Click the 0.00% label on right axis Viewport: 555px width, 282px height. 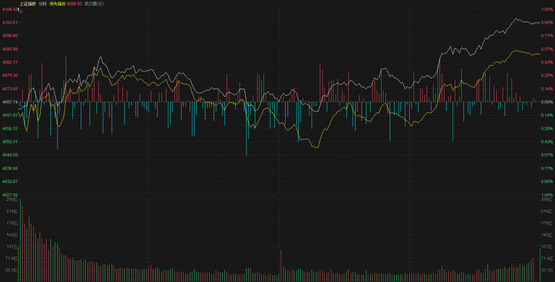tap(546, 102)
